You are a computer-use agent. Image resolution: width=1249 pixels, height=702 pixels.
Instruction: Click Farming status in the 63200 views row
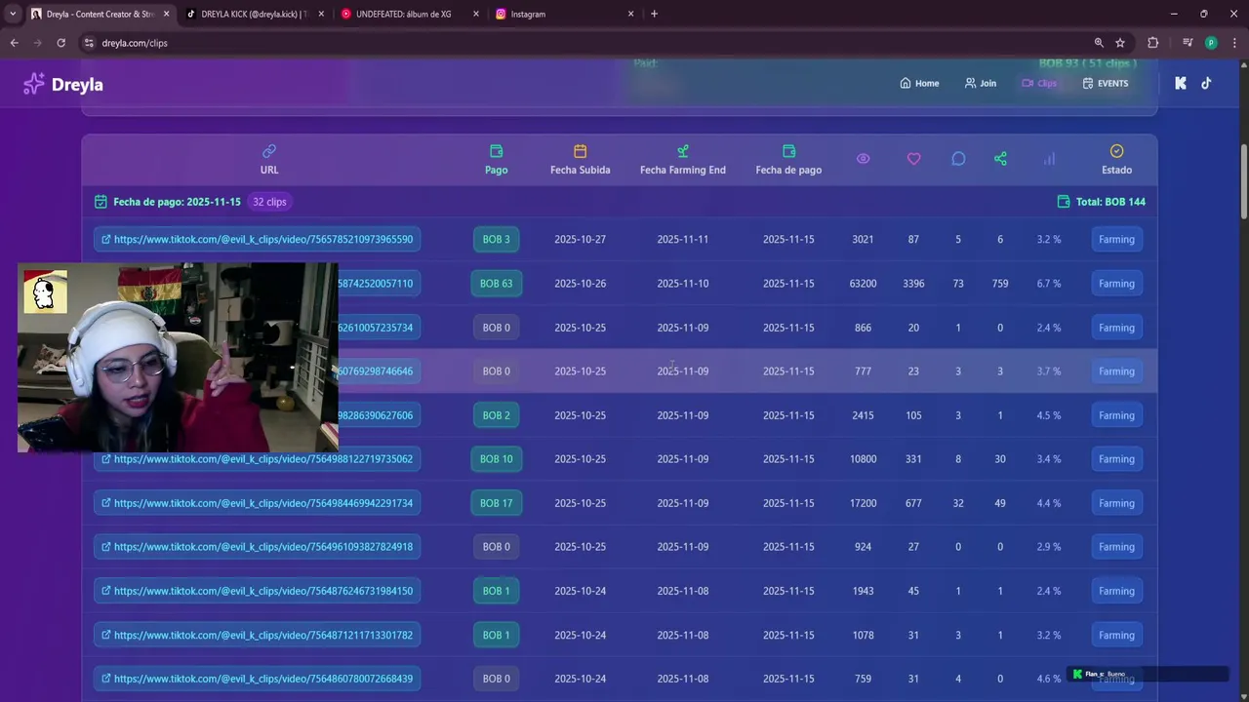(1116, 284)
